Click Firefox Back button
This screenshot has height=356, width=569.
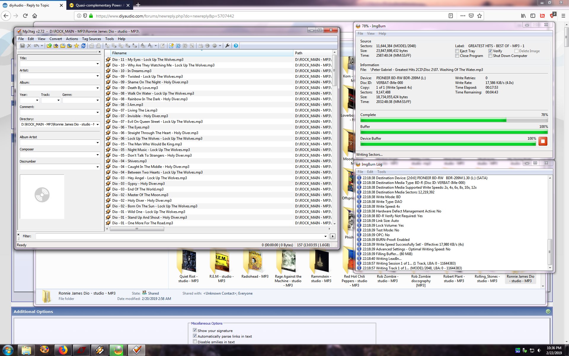point(6,16)
